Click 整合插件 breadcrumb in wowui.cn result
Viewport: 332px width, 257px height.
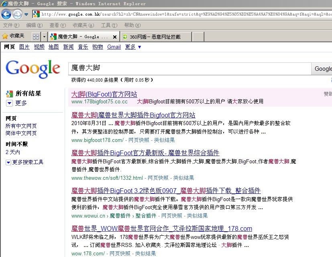coord(146,216)
